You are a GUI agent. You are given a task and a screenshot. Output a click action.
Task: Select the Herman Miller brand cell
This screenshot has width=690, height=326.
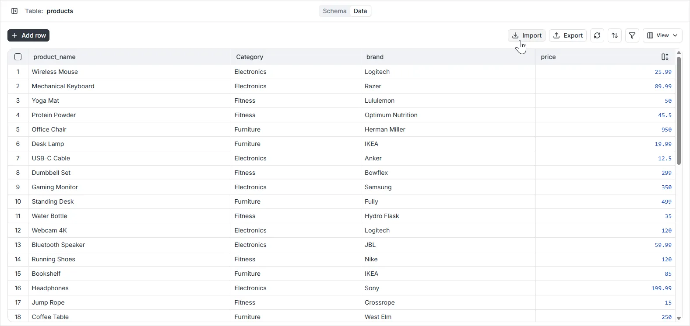[385, 129]
